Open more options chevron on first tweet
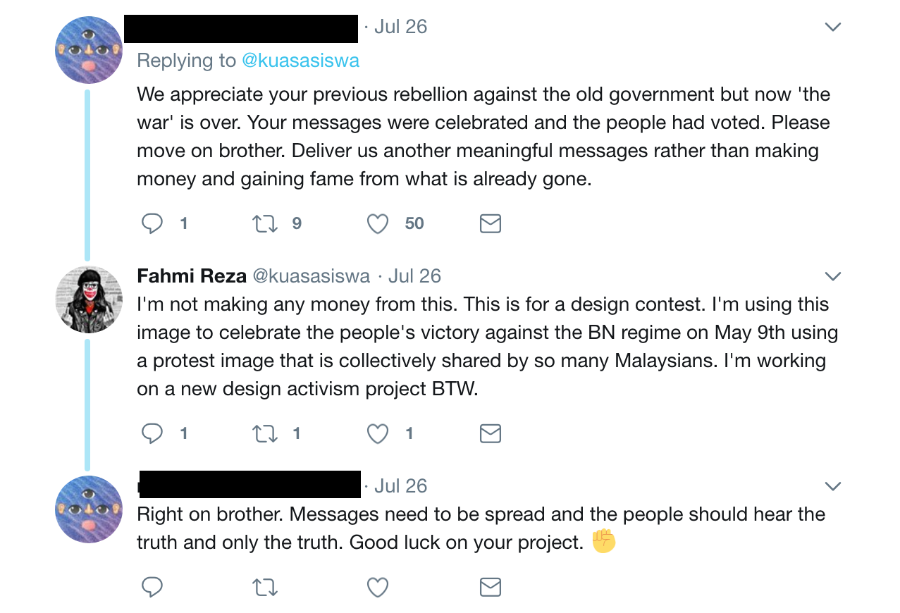Screen dimensions: 900x613 [833, 27]
